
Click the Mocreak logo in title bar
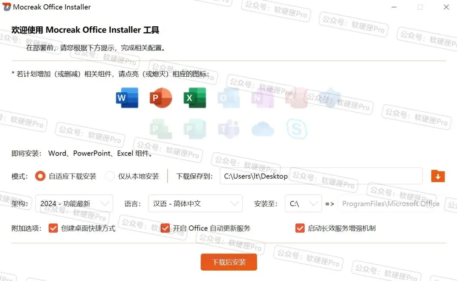[6, 7]
